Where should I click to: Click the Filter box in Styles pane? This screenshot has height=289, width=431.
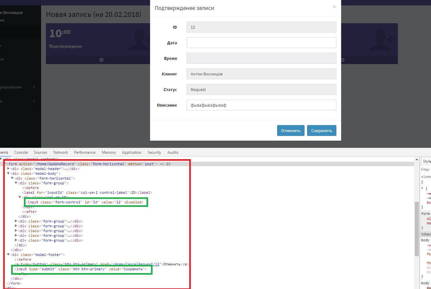pyautogui.click(x=426, y=170)
